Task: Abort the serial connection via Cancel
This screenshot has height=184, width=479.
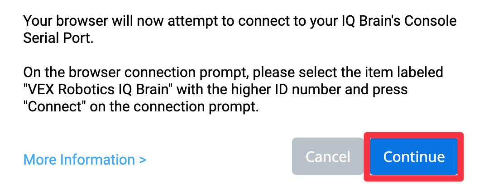Action: coord(328,156)
